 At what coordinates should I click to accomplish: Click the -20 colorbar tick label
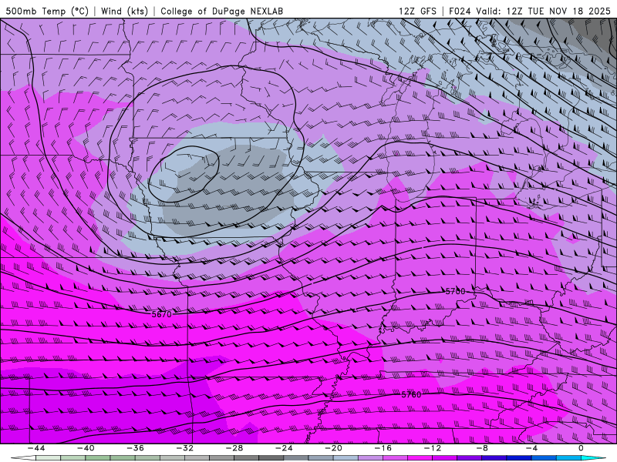pos(333,448)
